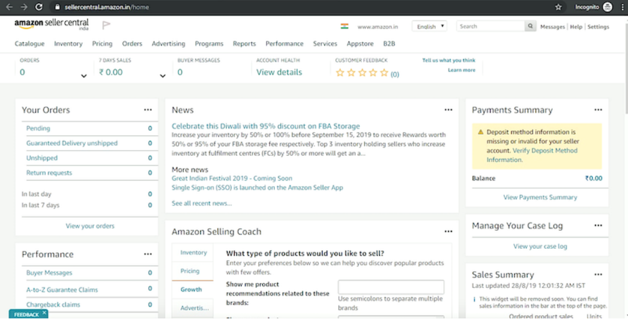Open the Inventory menu
The image size is (628, 319).
(68, 43)
